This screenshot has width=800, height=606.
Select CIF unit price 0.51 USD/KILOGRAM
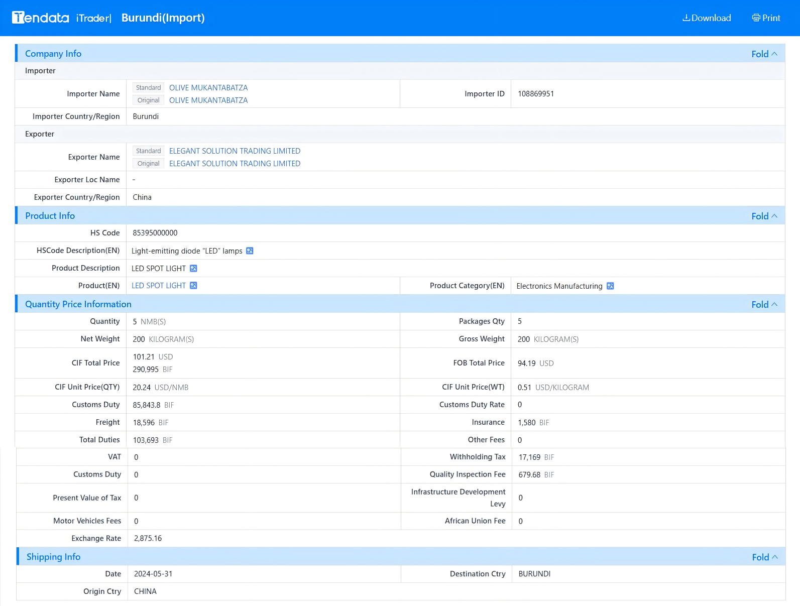point(553,387)
